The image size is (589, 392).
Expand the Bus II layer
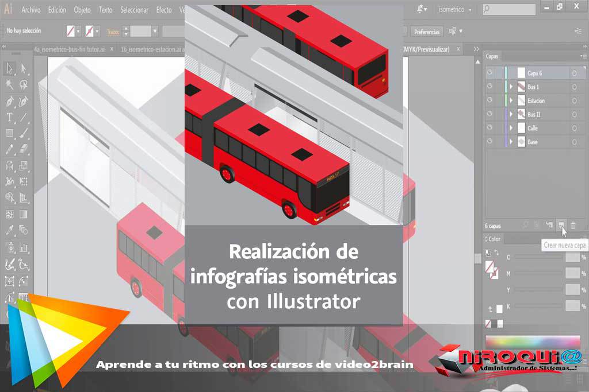click(511, 114)
